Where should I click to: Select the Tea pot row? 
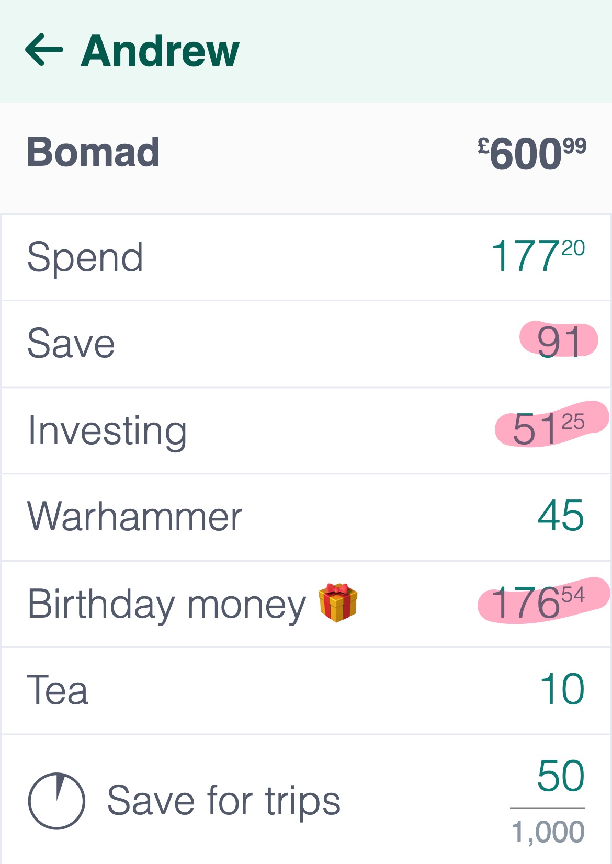[x=306, y=691]
